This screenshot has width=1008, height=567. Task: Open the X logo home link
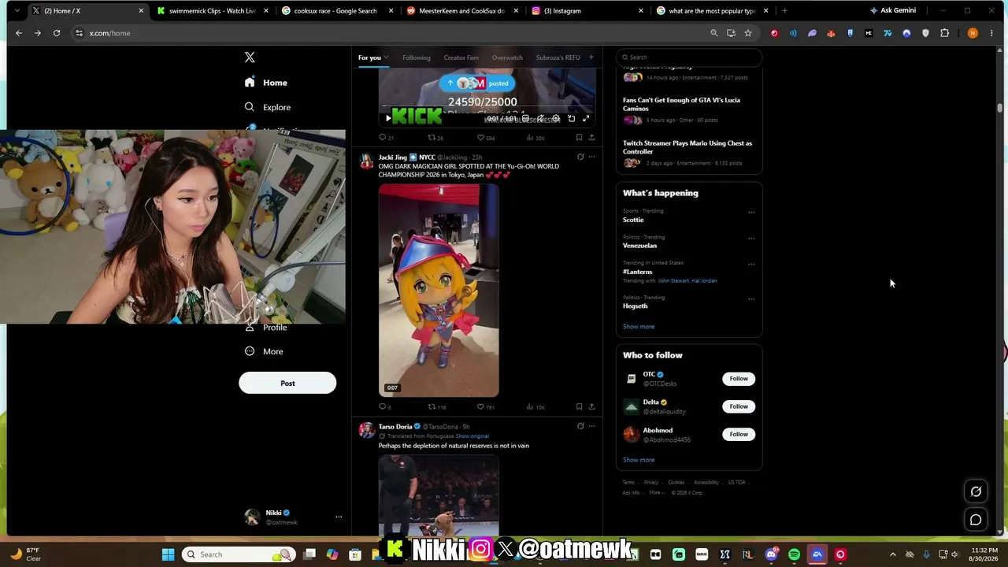[250, 57]
